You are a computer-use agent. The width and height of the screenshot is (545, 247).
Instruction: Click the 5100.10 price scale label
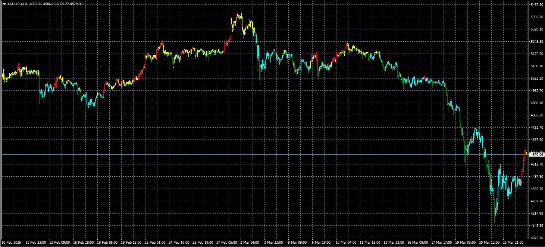(536, 66)
